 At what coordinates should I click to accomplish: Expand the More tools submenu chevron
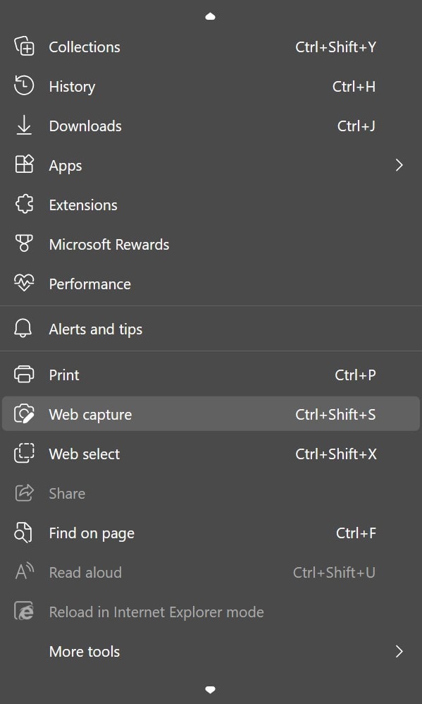tap(399, 652)
